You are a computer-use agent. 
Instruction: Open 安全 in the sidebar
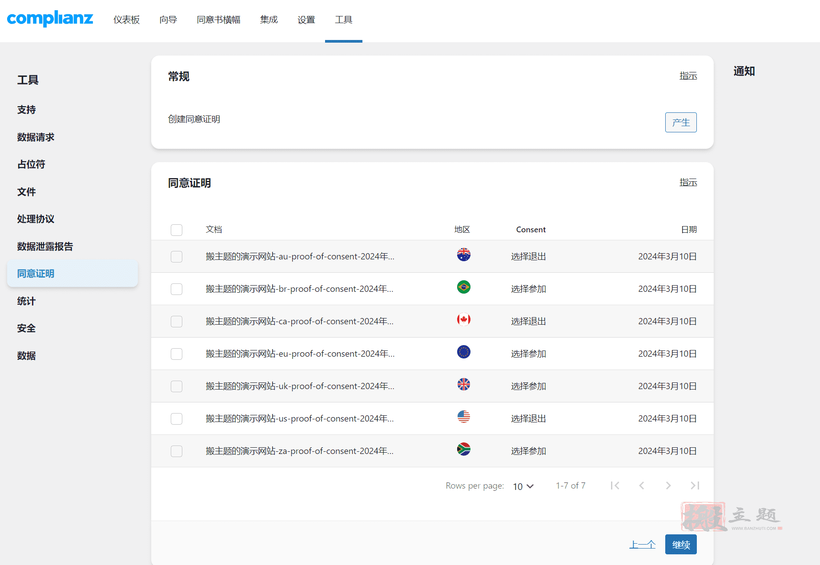[x=27, y=328]
